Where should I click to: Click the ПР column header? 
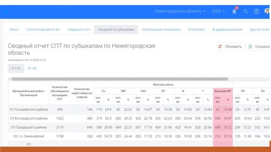[243, 91]
